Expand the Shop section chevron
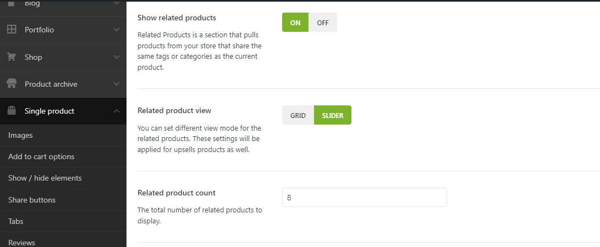 [x=116, y=57]
